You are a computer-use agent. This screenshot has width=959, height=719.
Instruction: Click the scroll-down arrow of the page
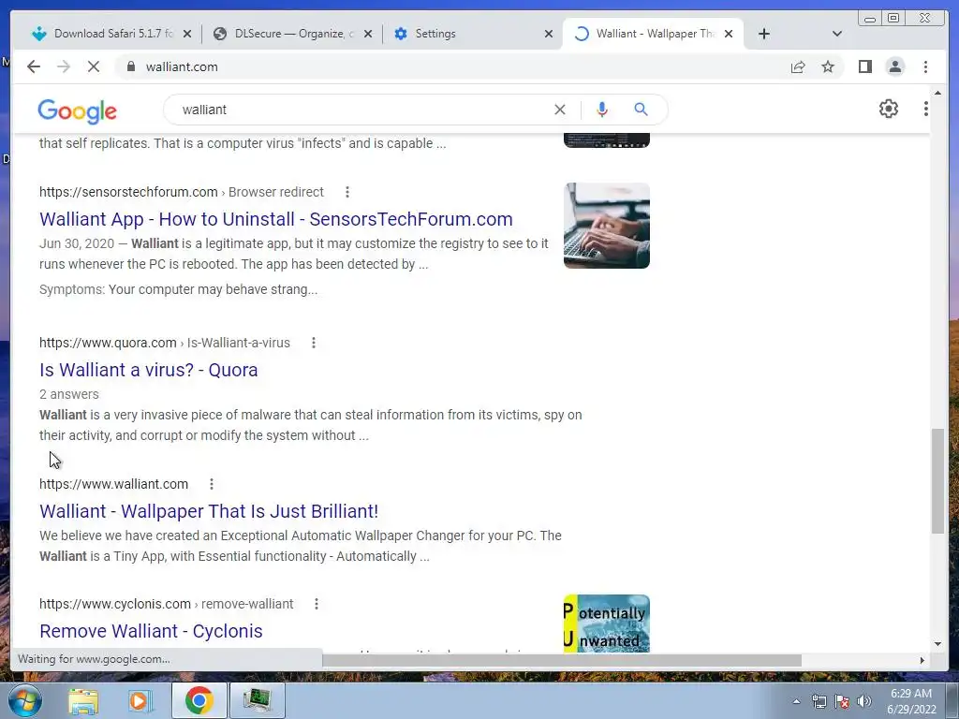coord(937,643)
